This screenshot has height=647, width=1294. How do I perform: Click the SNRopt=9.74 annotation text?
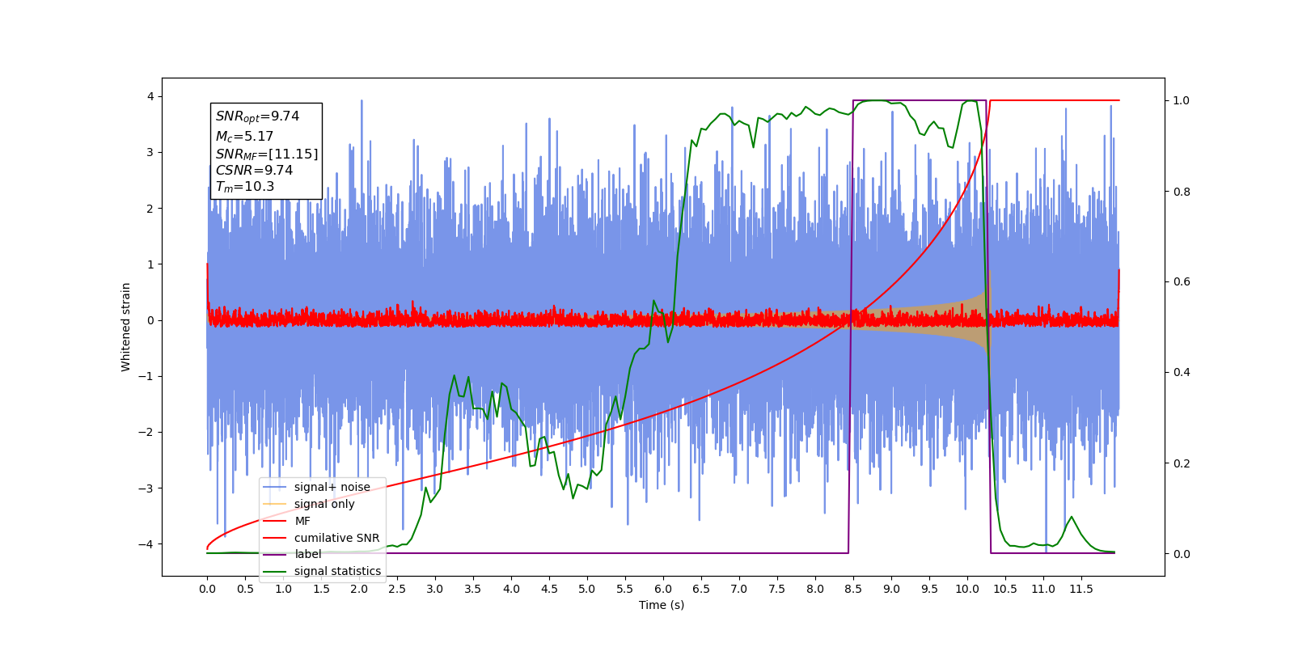coord(257,116)
